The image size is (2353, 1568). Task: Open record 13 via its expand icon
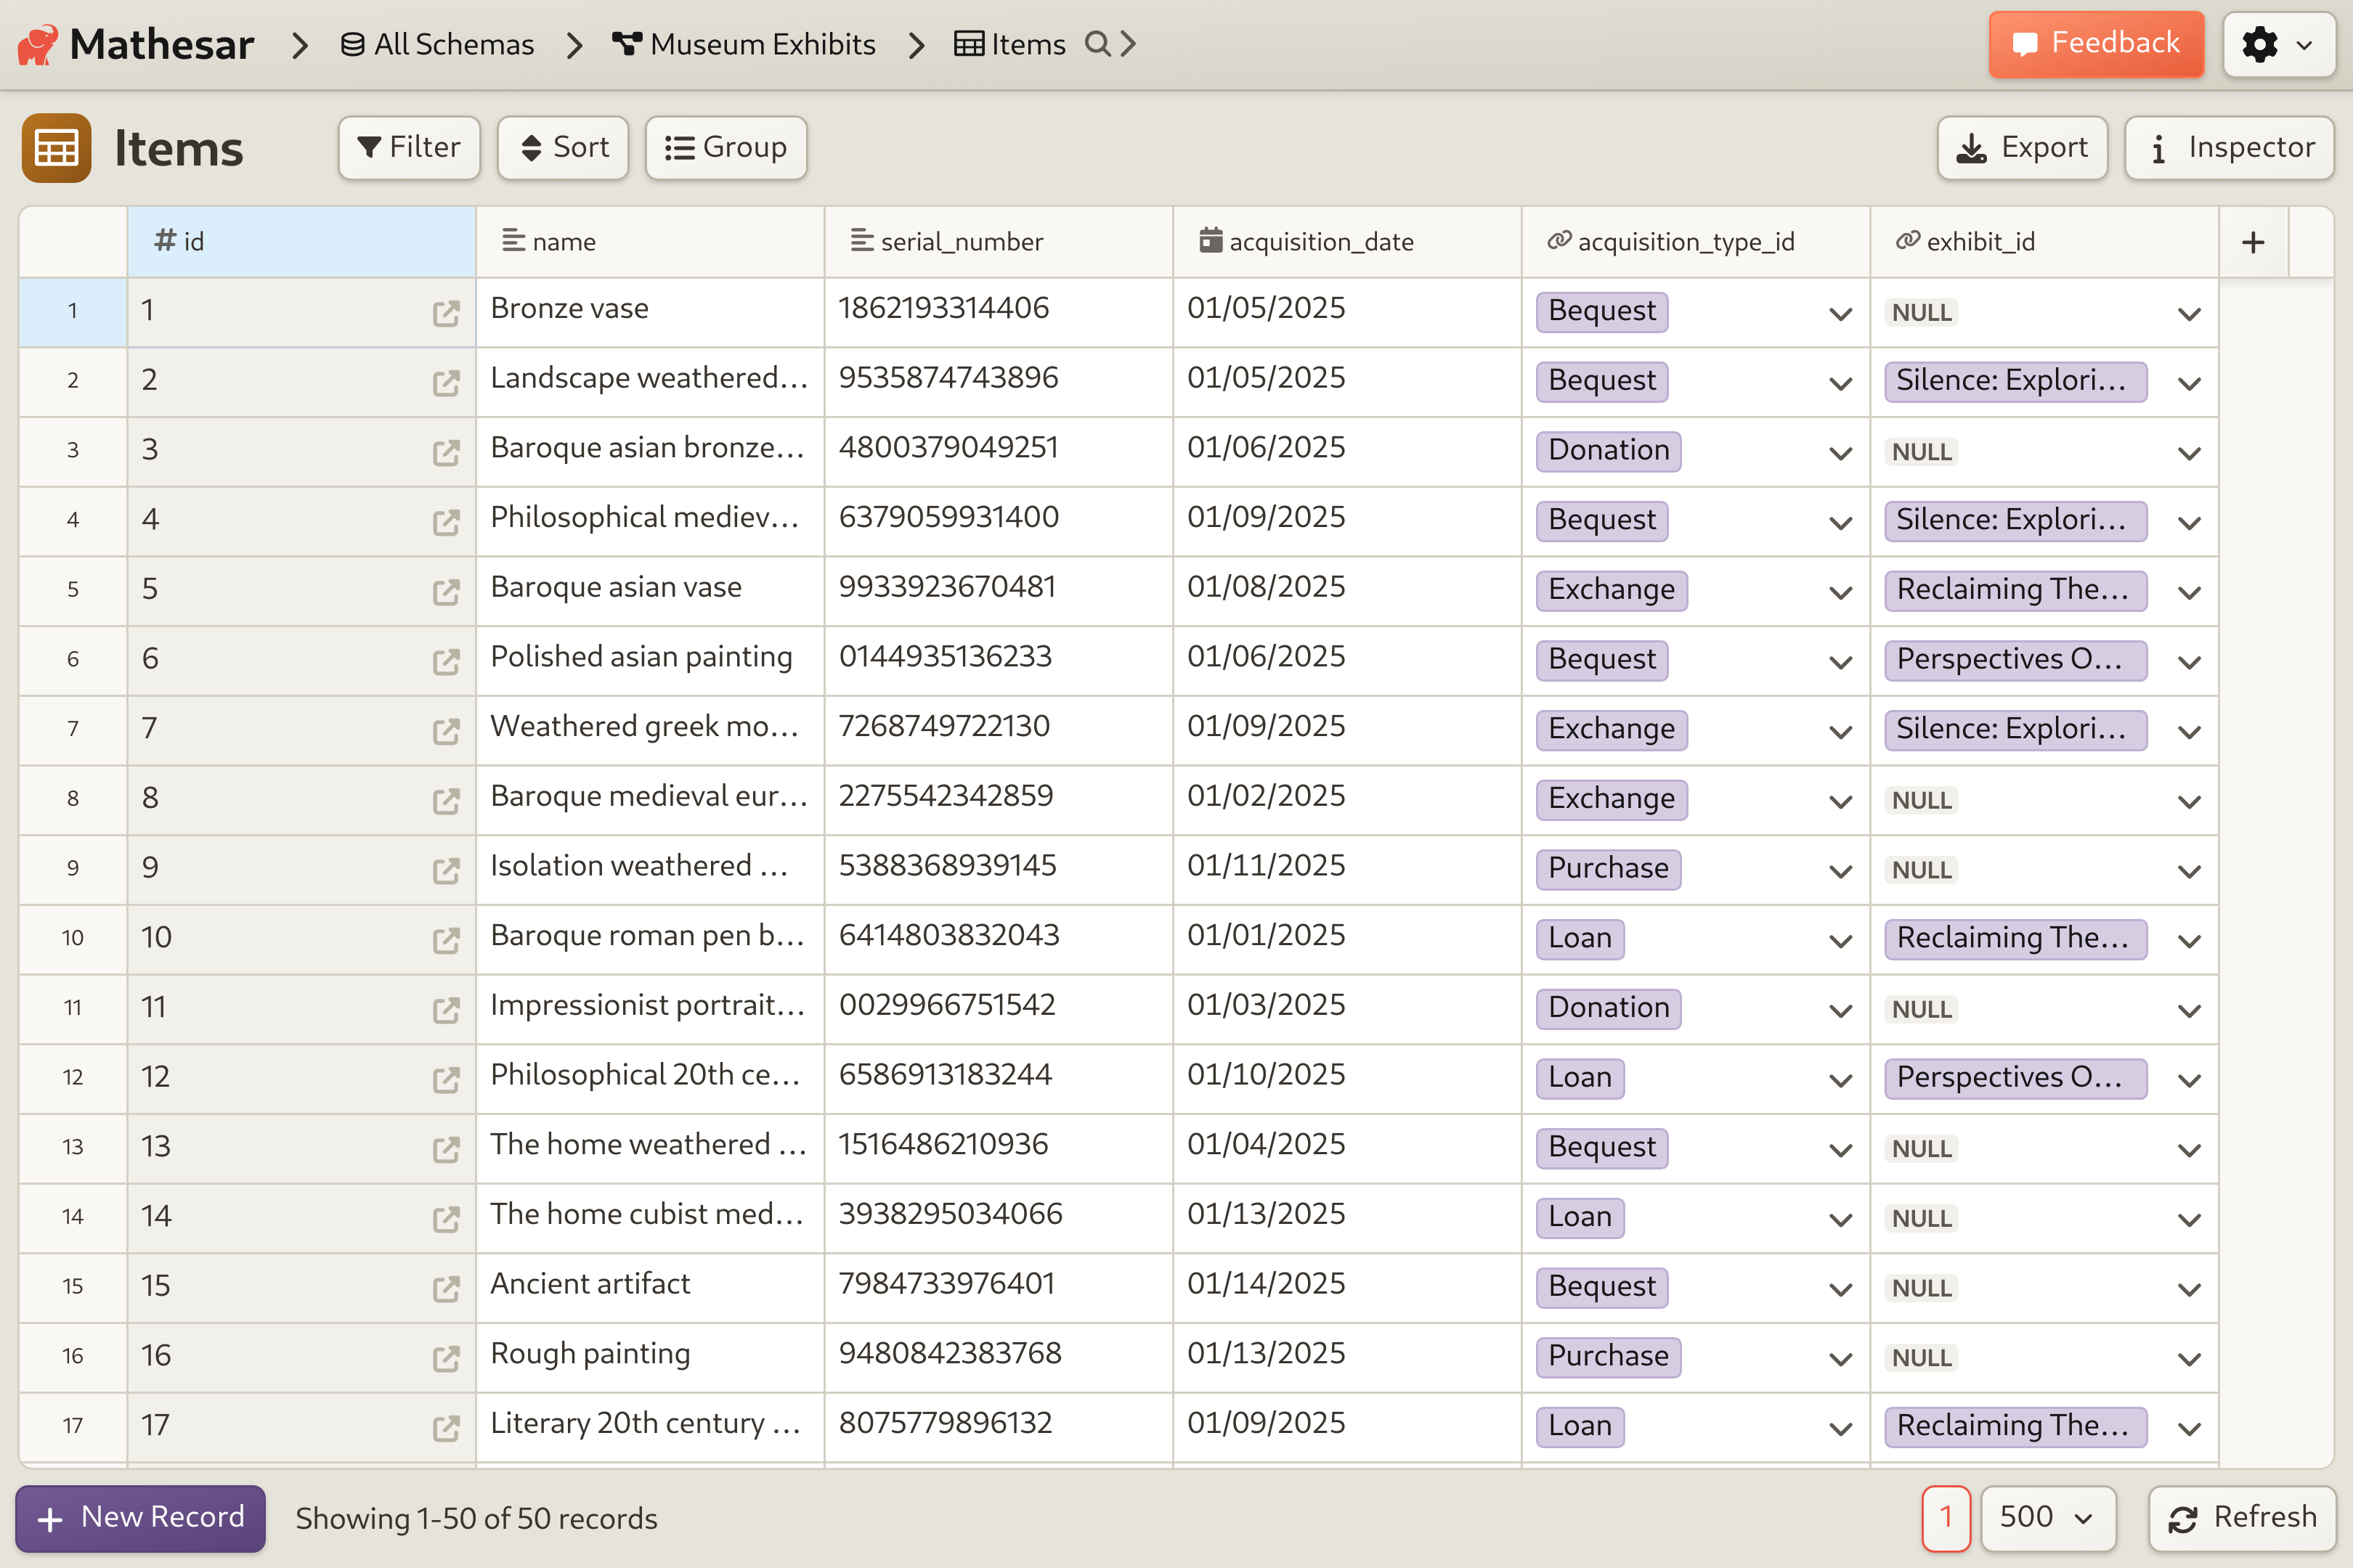(446, 1149)
